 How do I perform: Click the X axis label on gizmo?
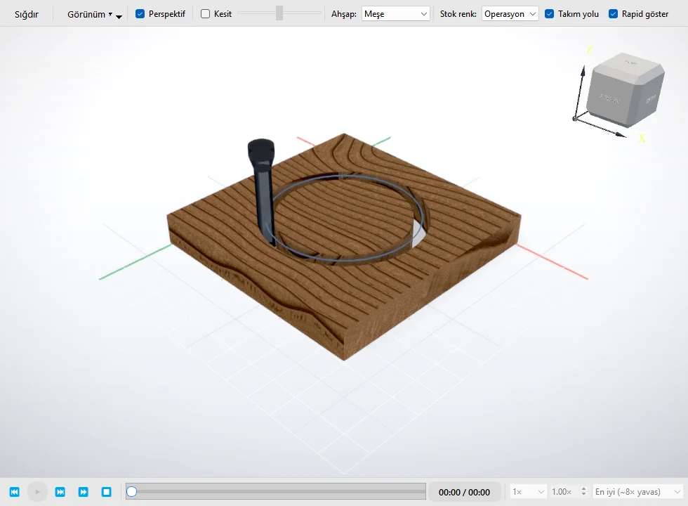point(642,139)
